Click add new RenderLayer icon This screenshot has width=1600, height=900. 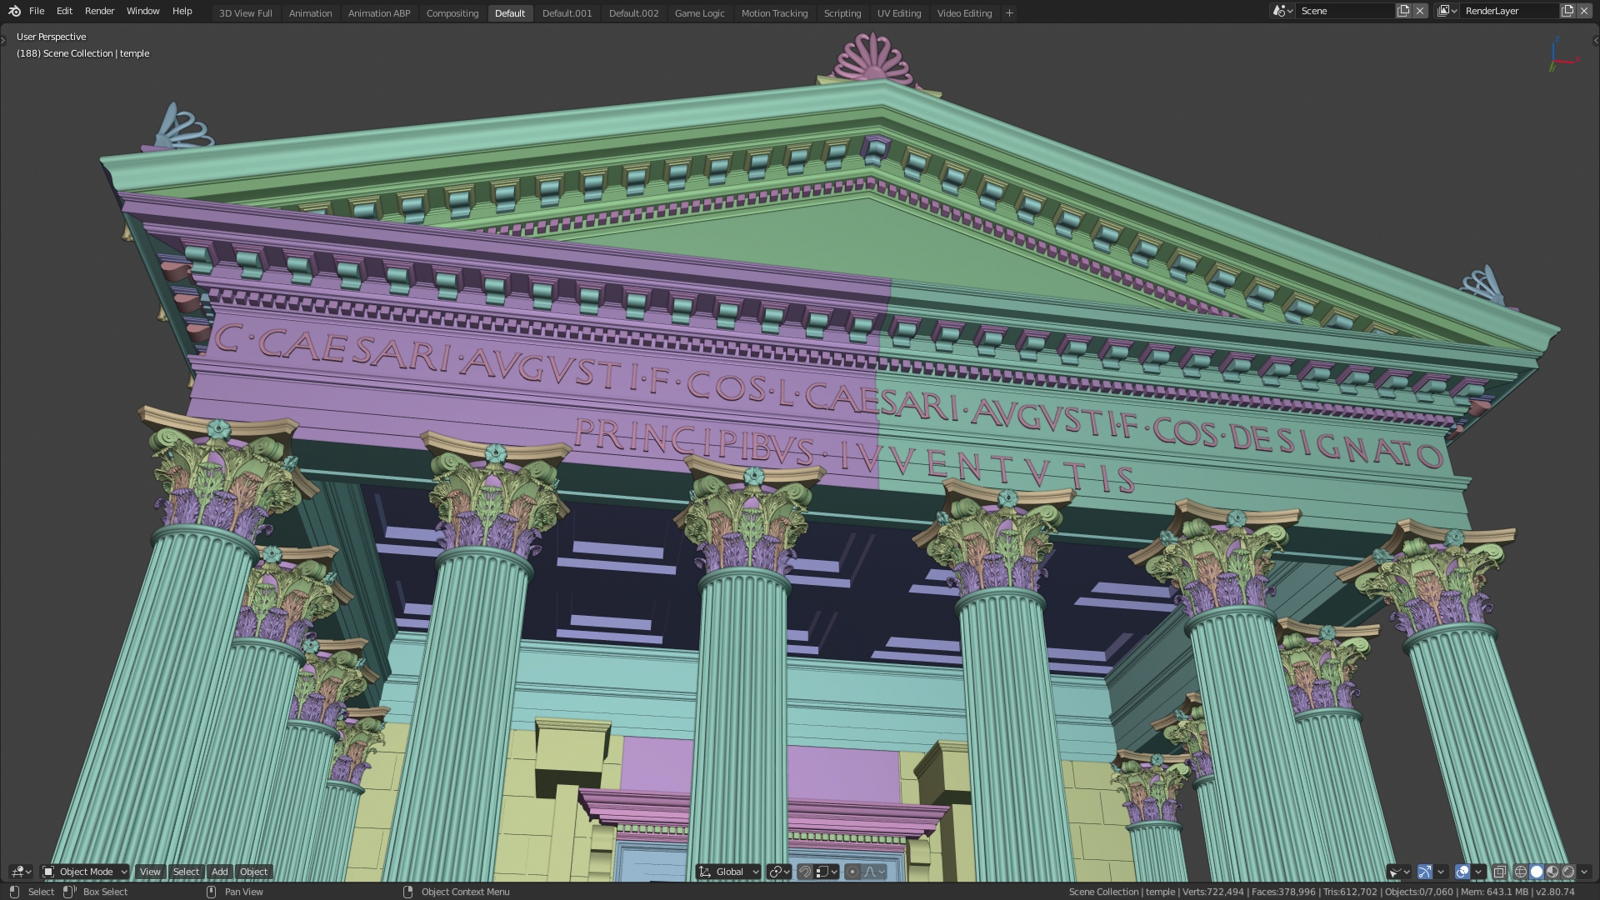click(1567, 11)
